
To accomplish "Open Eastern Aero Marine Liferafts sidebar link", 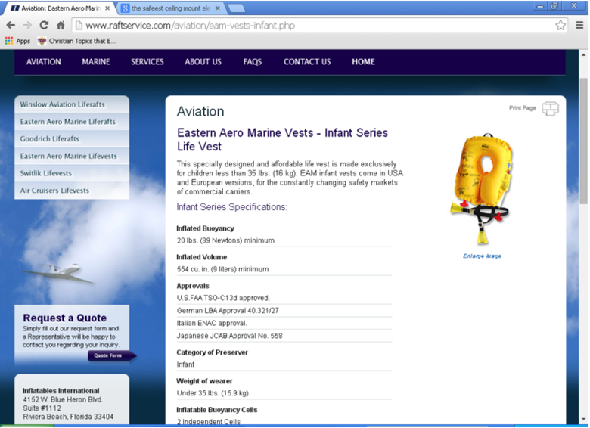I will [x=72, y=122].
